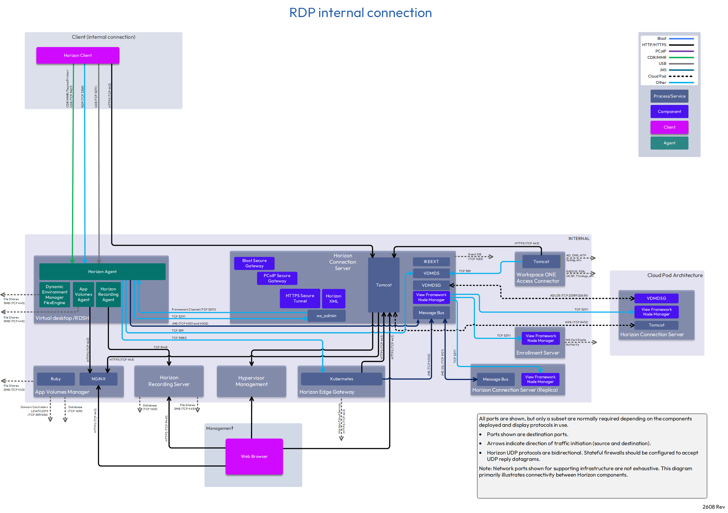728x513 pixels.
Task: Click the VDMDS service box
Action: pos(431,273)
